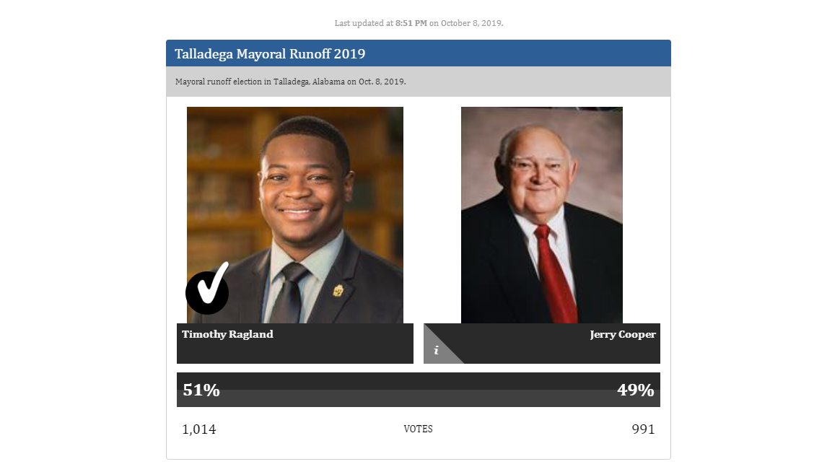Select Timothy Ragland's candidate photo
Image resolution: width=840 pixels, height=472 pixels.
point(295,214)
